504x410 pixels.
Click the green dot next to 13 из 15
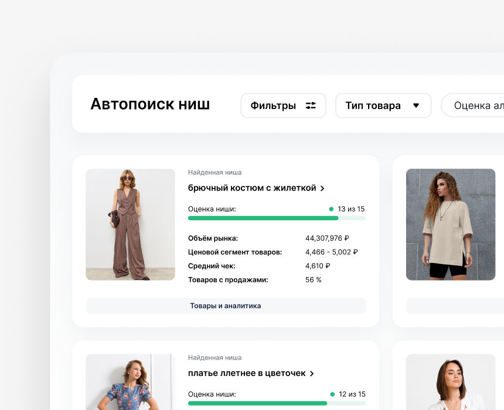pyautogui.click(x=331, y=209)
